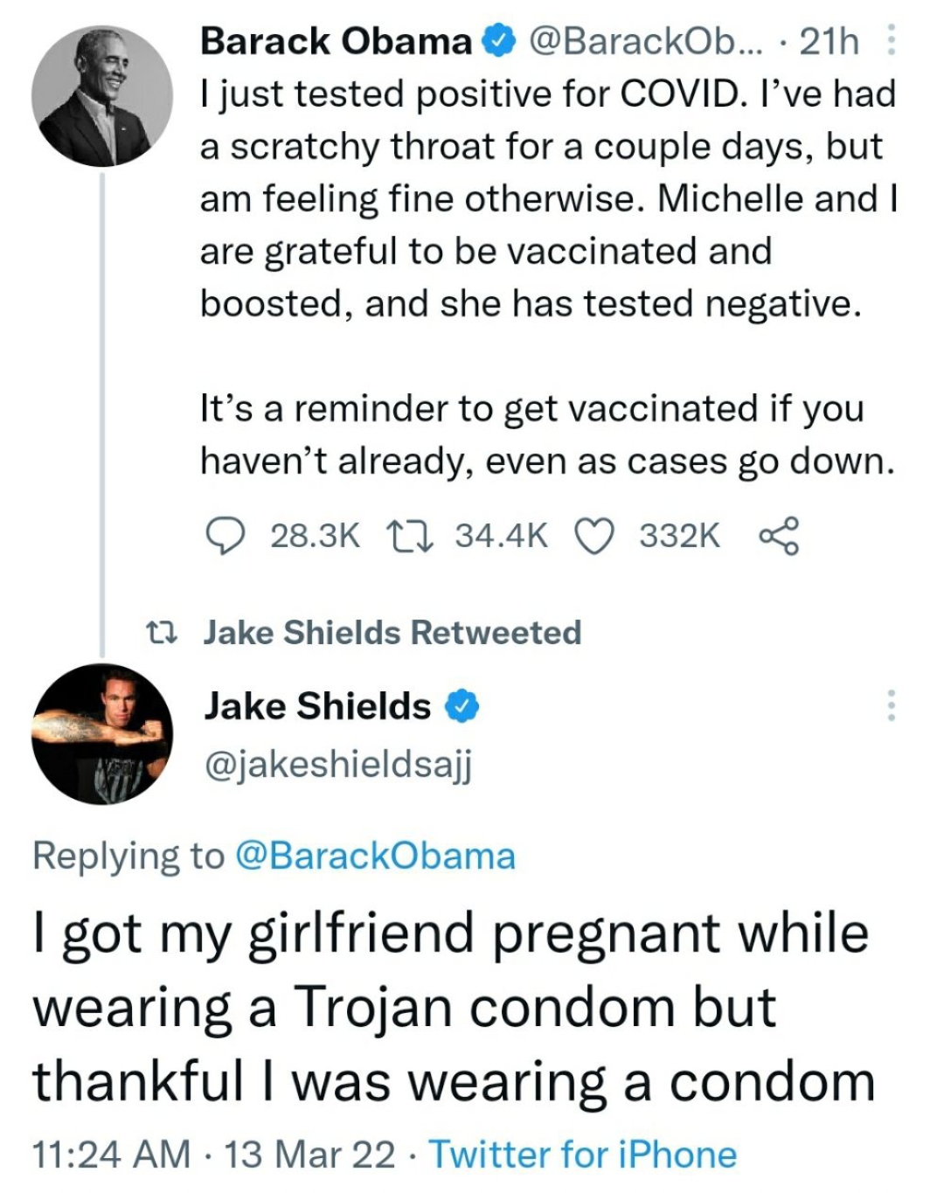Click the small retweet icon beside Jake Shields Retweeted
The width and height of the screenshot is (944, 1193).
point(161,631)
